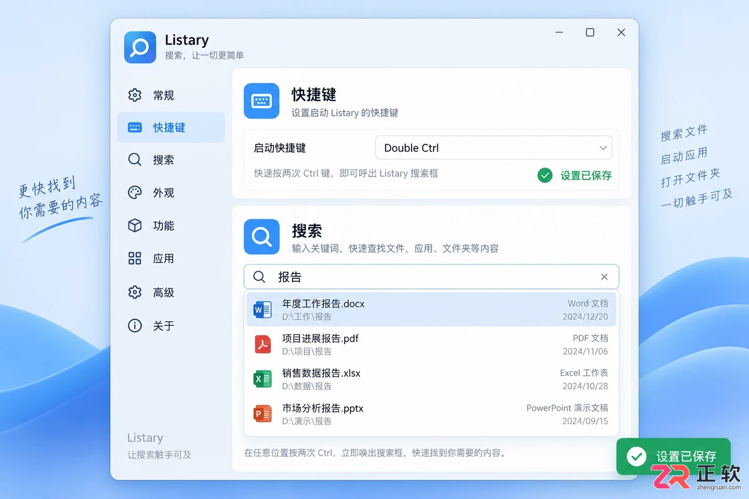
Task: Select the 高级 tab
Action: pyautogui.click(x=171, y=292)
